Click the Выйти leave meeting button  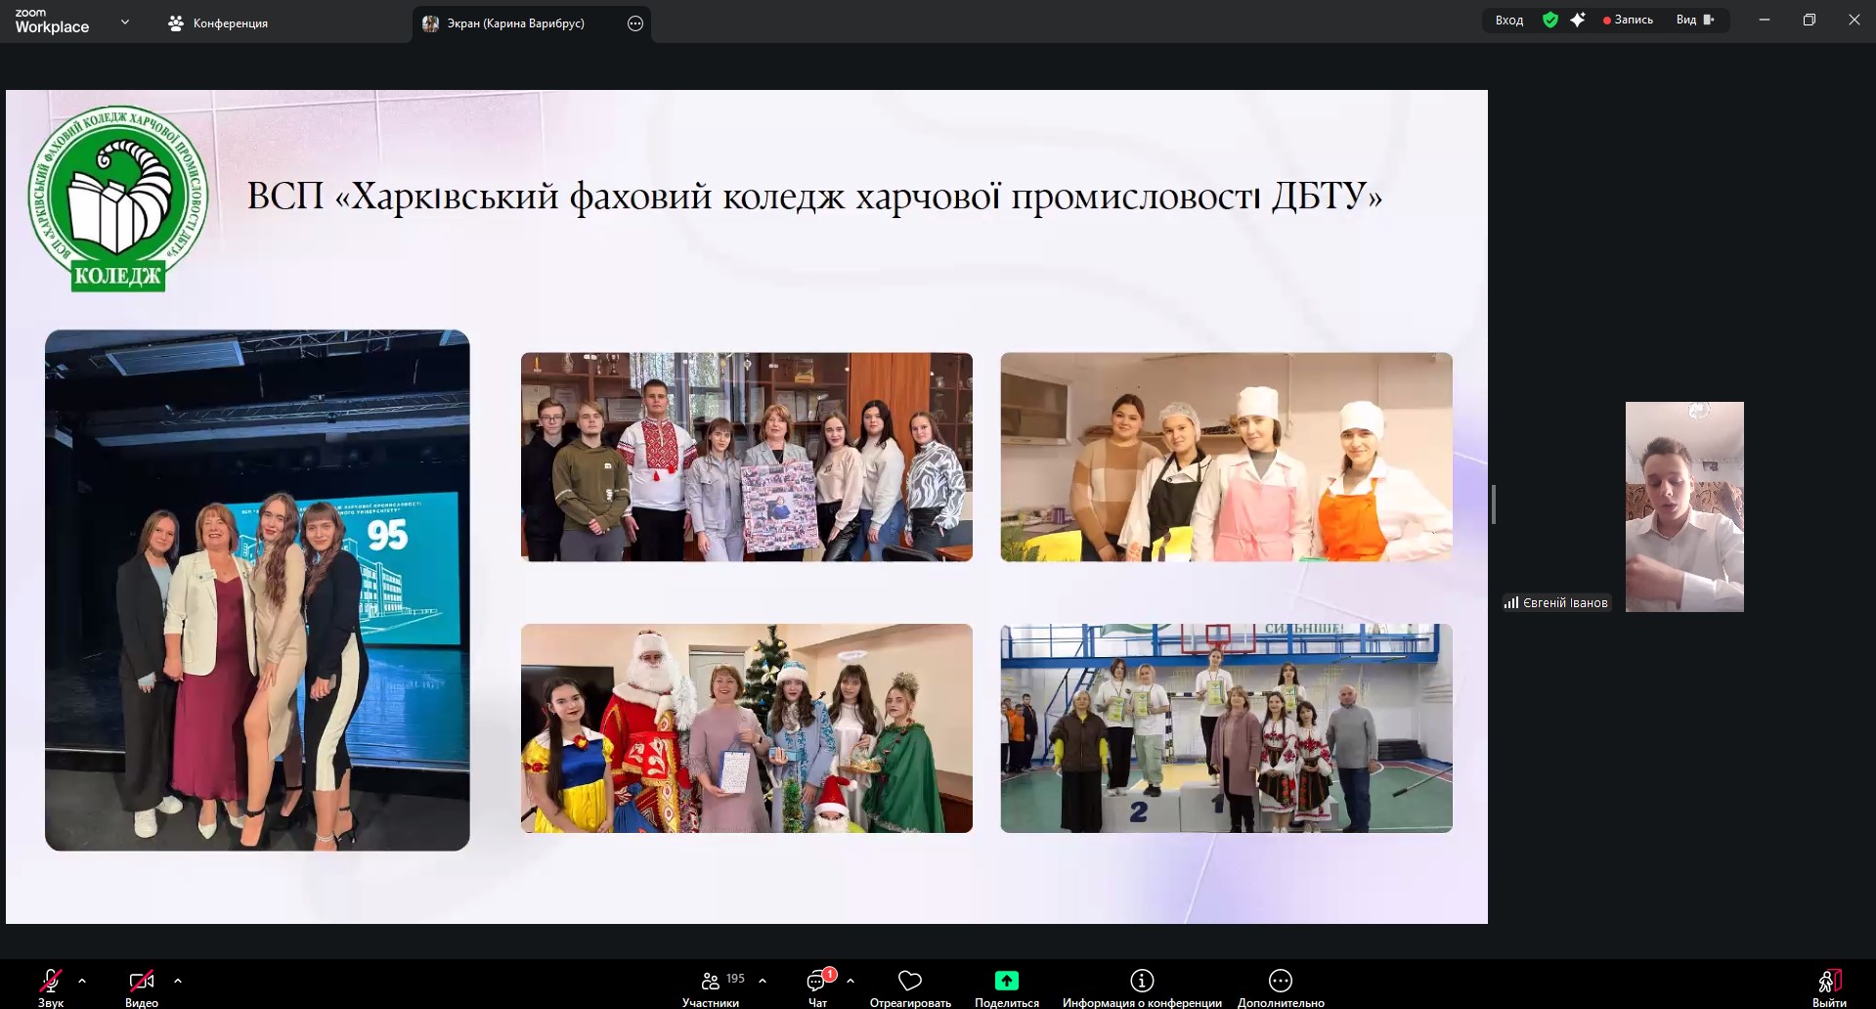pos(1829,981)
